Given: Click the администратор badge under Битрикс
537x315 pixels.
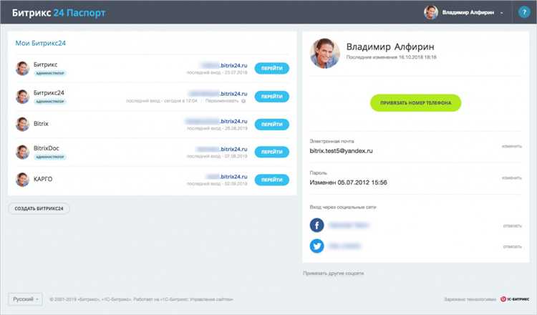Looking at the screenshot, I should 50,73.
